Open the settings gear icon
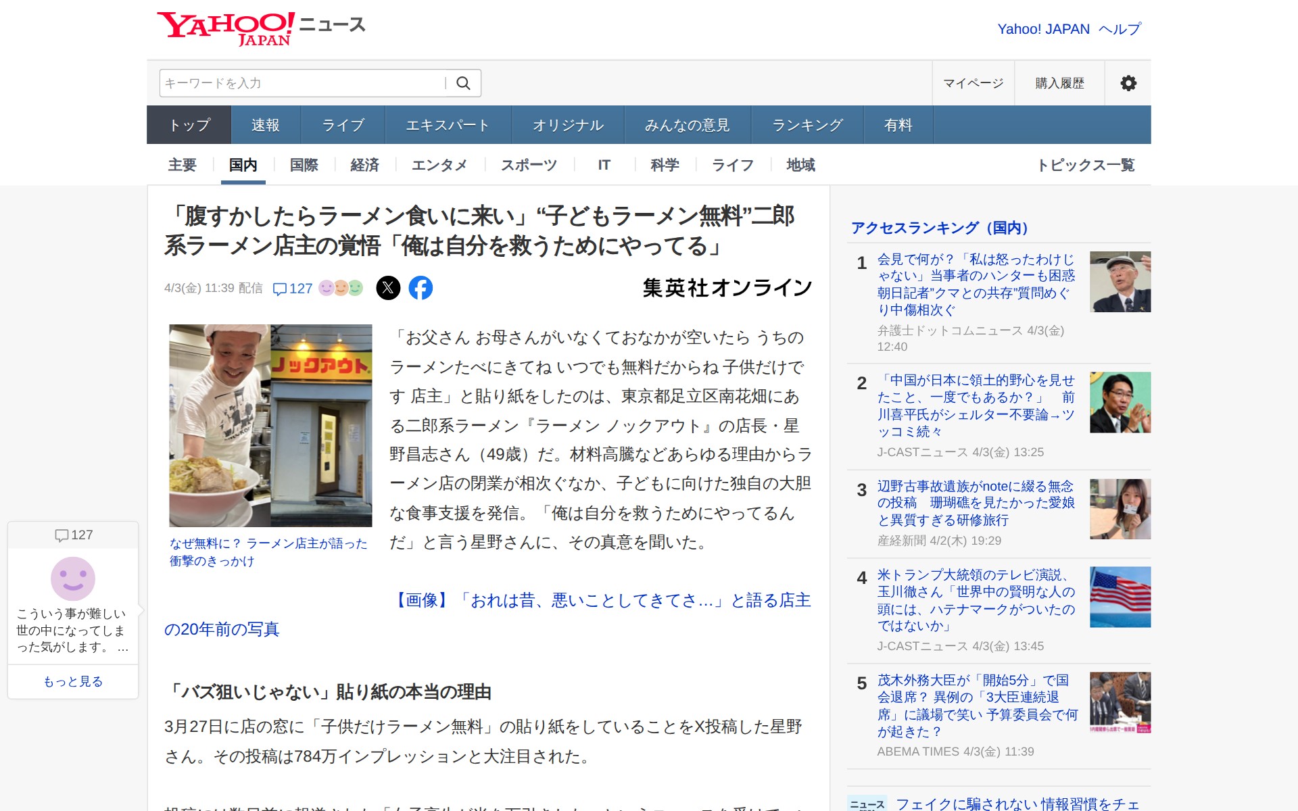Image resolution: width=1298 pixels, height=811 pixels. [x=1128, y=83]
